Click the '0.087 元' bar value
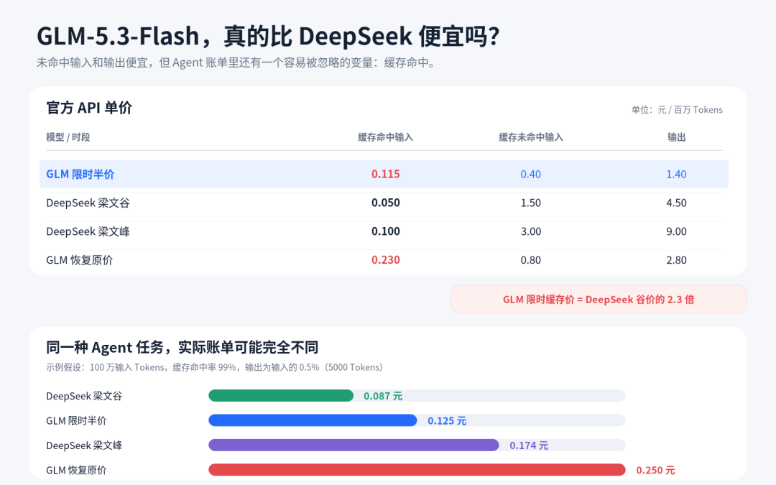Image resolution: width=776 pixels, height=485 pixels. tap(383, 396)
